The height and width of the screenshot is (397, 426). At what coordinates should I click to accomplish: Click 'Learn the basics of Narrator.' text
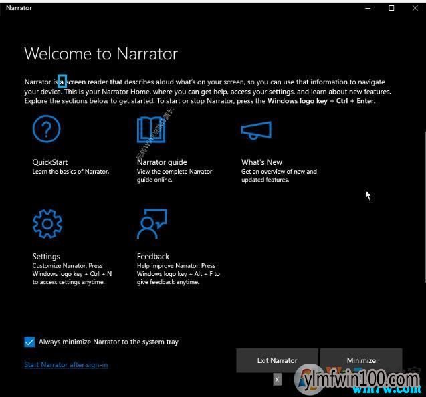tap(71, 172)
